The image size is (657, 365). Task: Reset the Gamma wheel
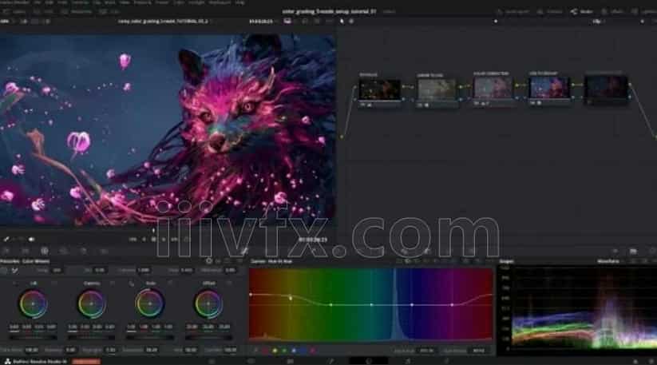113,284
